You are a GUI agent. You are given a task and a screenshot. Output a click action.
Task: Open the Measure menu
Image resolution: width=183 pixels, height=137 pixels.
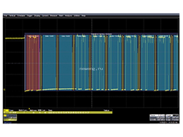(53, 16)
